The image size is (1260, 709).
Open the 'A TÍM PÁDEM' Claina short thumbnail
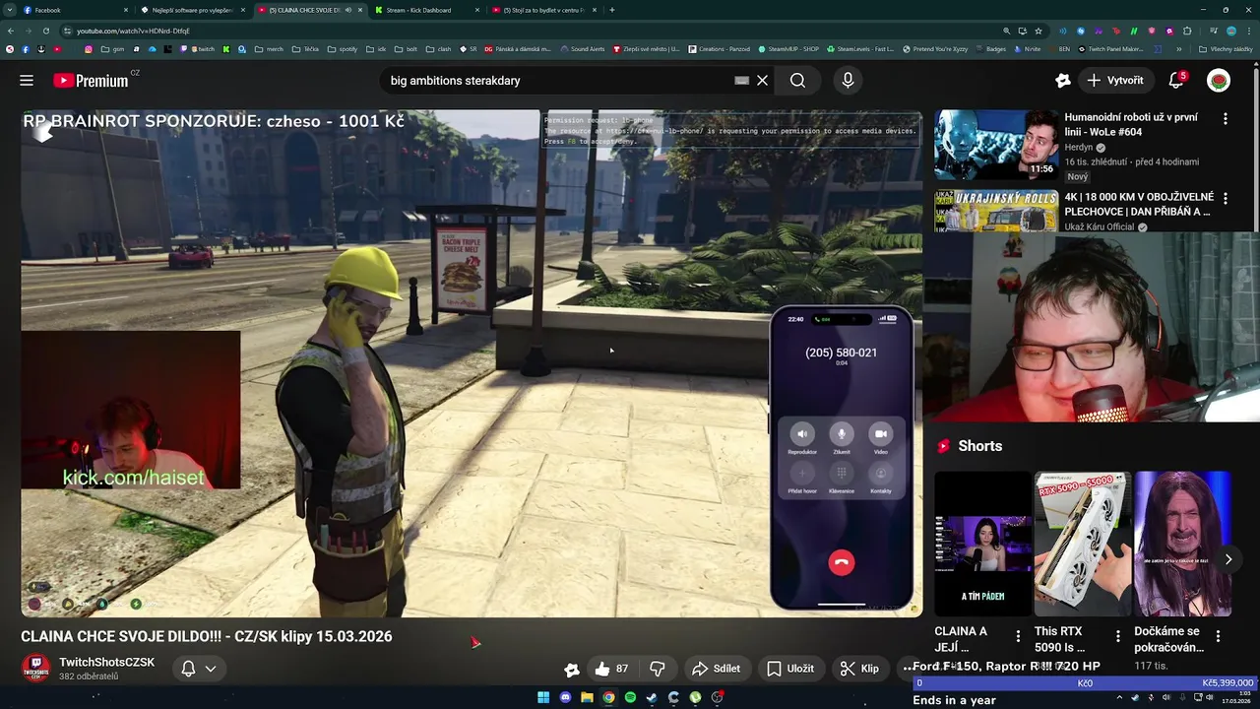pyautogui.click(x=982, y=544)
